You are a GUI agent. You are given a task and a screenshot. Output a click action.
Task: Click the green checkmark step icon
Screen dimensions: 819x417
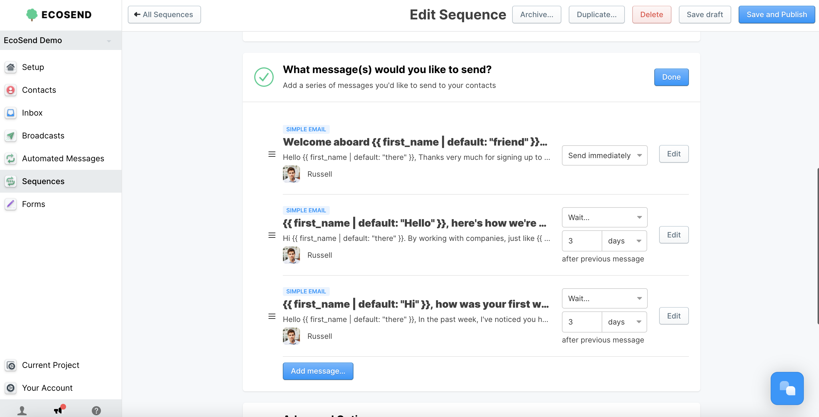coord(264,77)
